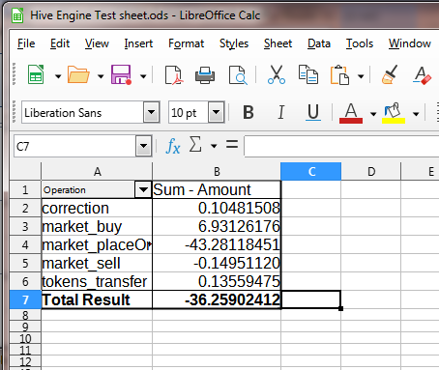The image size is (439, 370).
Task: Click the Clear Direct Formatting icon
Action: 422,75
